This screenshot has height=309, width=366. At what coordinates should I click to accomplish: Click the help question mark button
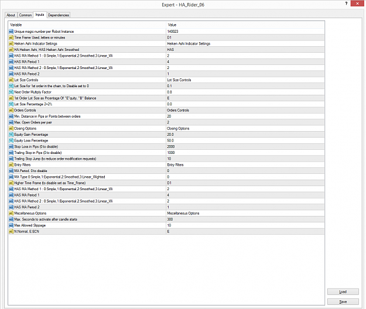[x=346, y=4]
